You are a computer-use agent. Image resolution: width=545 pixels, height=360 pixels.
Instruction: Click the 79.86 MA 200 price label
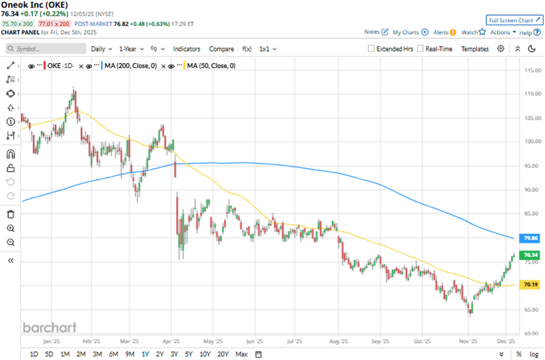pyautogui.click(x=530, y=238)
